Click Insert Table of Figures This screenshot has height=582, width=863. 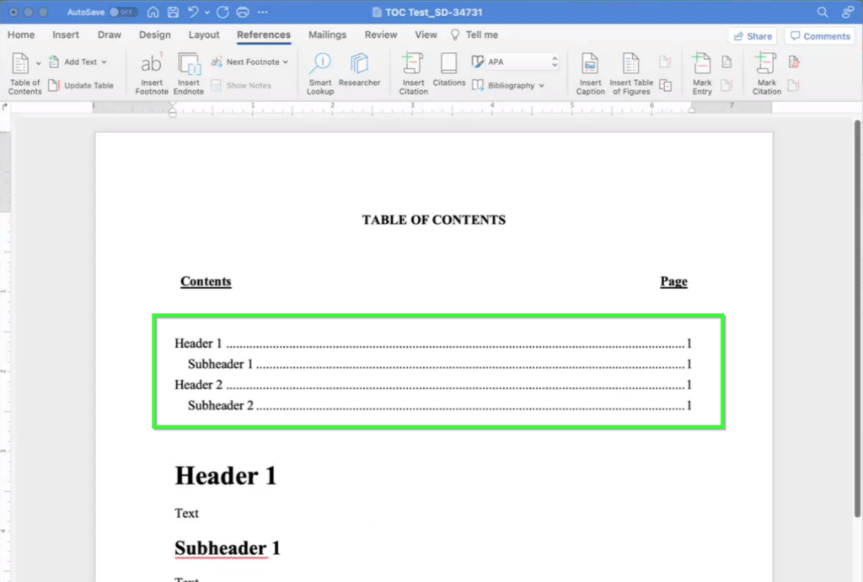(631, 72)
